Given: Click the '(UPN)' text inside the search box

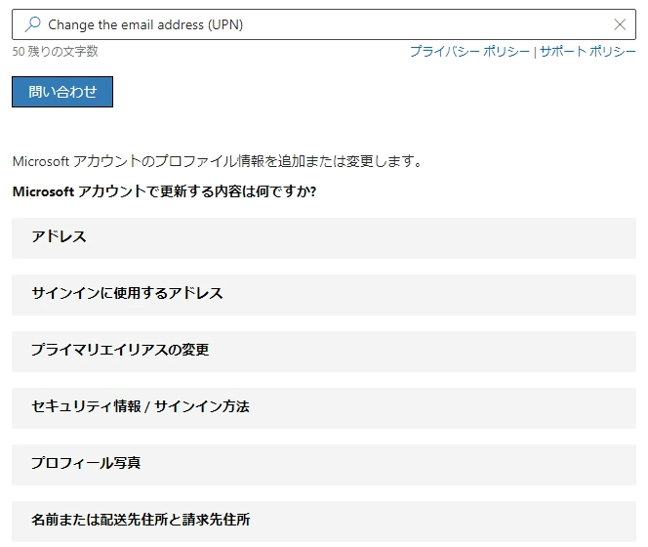Looking at the screenshot, I should [225, 24].
